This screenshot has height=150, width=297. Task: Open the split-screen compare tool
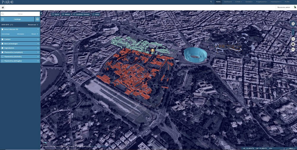tap(293, 44)
